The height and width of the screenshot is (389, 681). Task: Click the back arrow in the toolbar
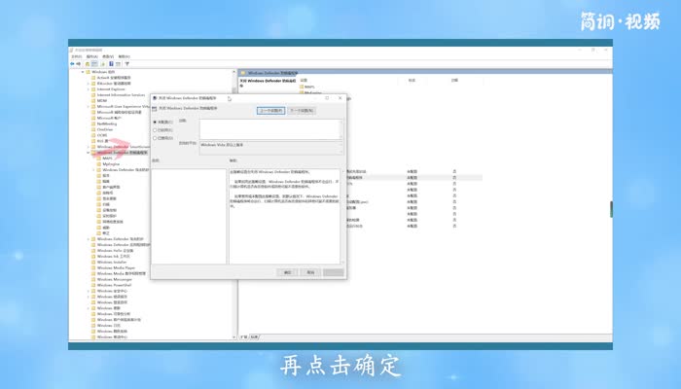[73, 63]
